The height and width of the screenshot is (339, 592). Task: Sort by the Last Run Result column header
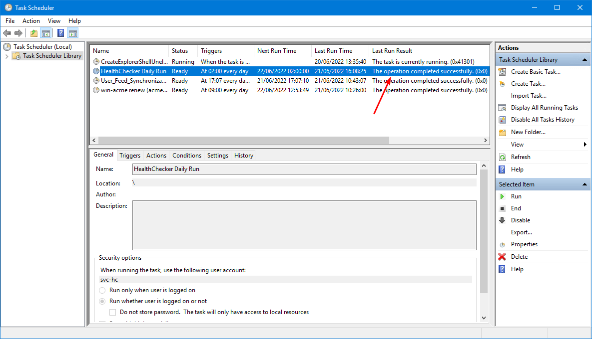tap(429, 51)
